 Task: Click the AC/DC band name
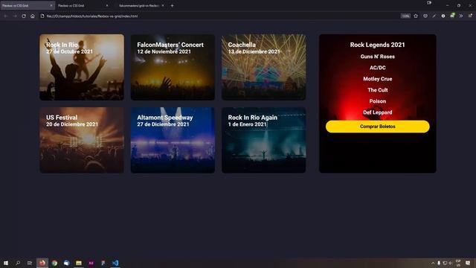coord(378,68)
